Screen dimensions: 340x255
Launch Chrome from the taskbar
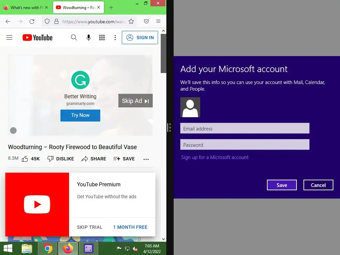[x=47, y=248]
